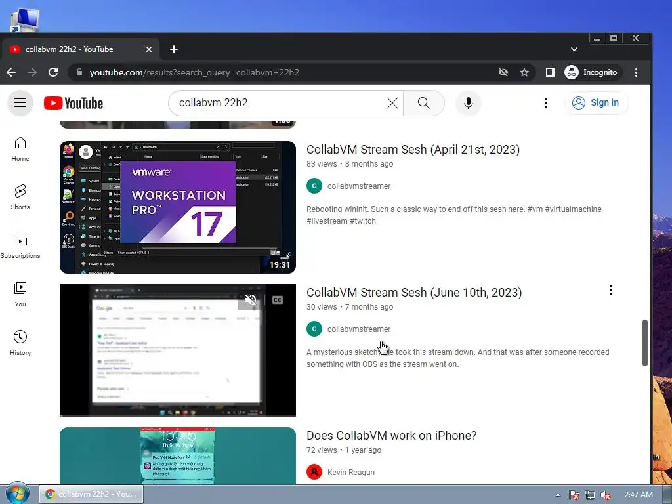Reload the page with the refresh icon
The height and width of the screenshot is (504, 672).
(53, 72)
